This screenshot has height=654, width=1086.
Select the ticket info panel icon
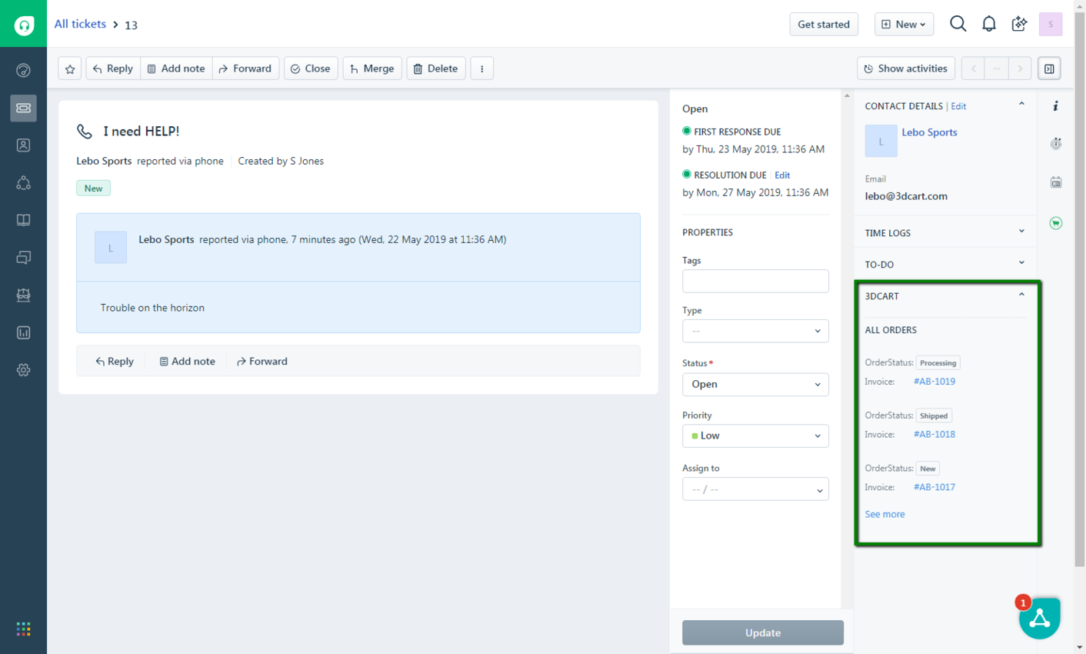tap(1055, 105)
